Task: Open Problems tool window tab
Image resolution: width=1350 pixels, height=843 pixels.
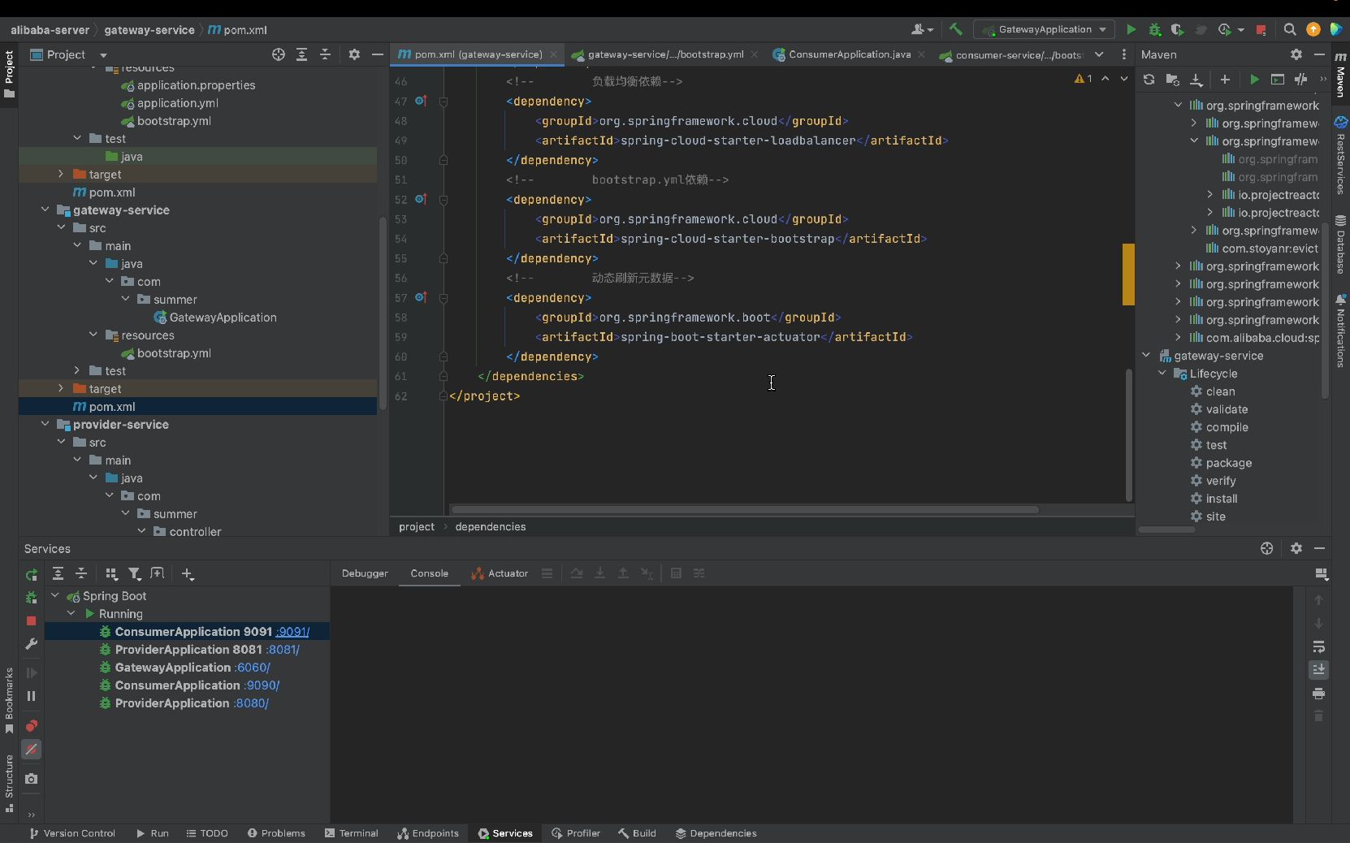Action: point(277,833)
